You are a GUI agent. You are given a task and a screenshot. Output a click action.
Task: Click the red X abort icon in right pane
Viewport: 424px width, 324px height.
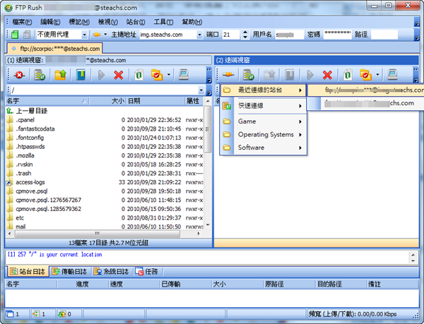tap(327, 75)
